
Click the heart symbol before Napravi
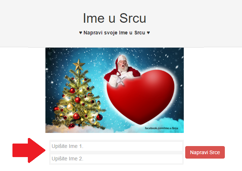(x=81, y=33)
